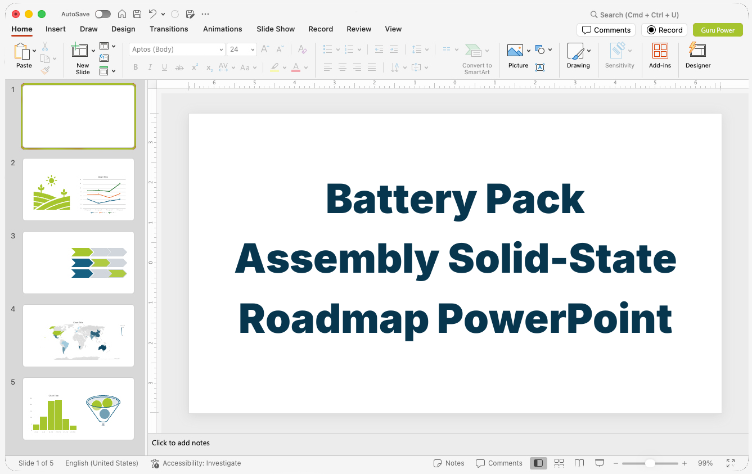
Task: Click the Comments button at top right
Action: (x=606, y=30)
